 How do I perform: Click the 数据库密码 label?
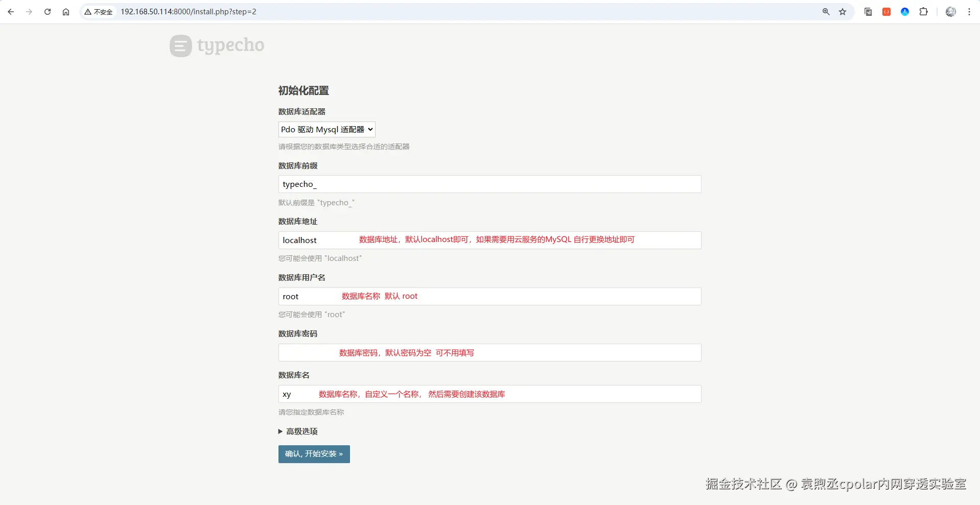pos(298,334)
